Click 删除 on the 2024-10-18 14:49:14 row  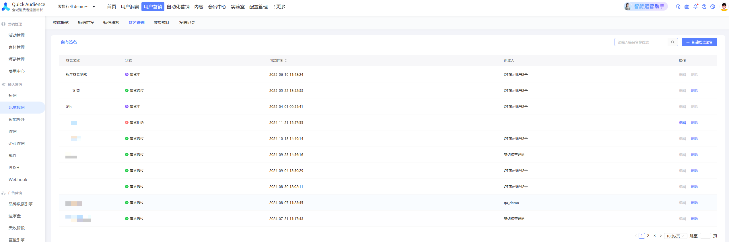(x=695, y=139)
